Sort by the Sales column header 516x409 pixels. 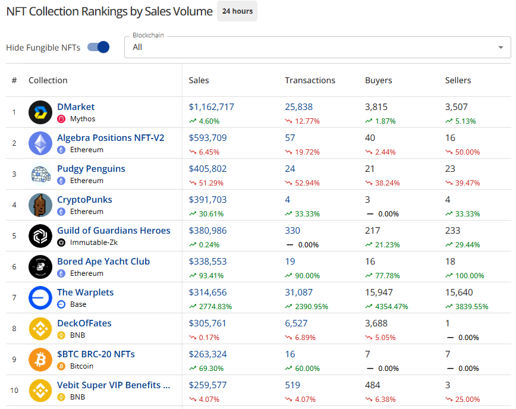[199, 80]
